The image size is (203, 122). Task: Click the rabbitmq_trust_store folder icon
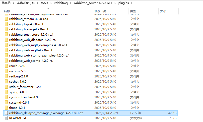(6, 35)
